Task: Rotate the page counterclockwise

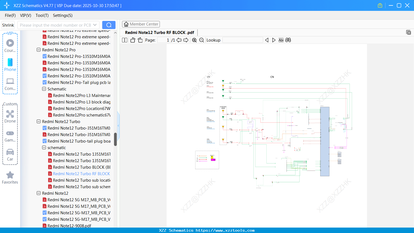Action: [x=133, y=40]
